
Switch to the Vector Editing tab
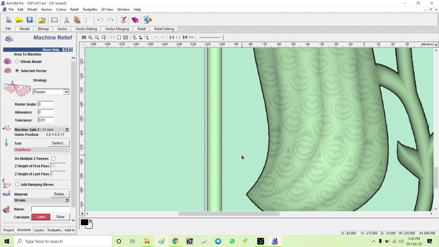[x=86, y=29]
